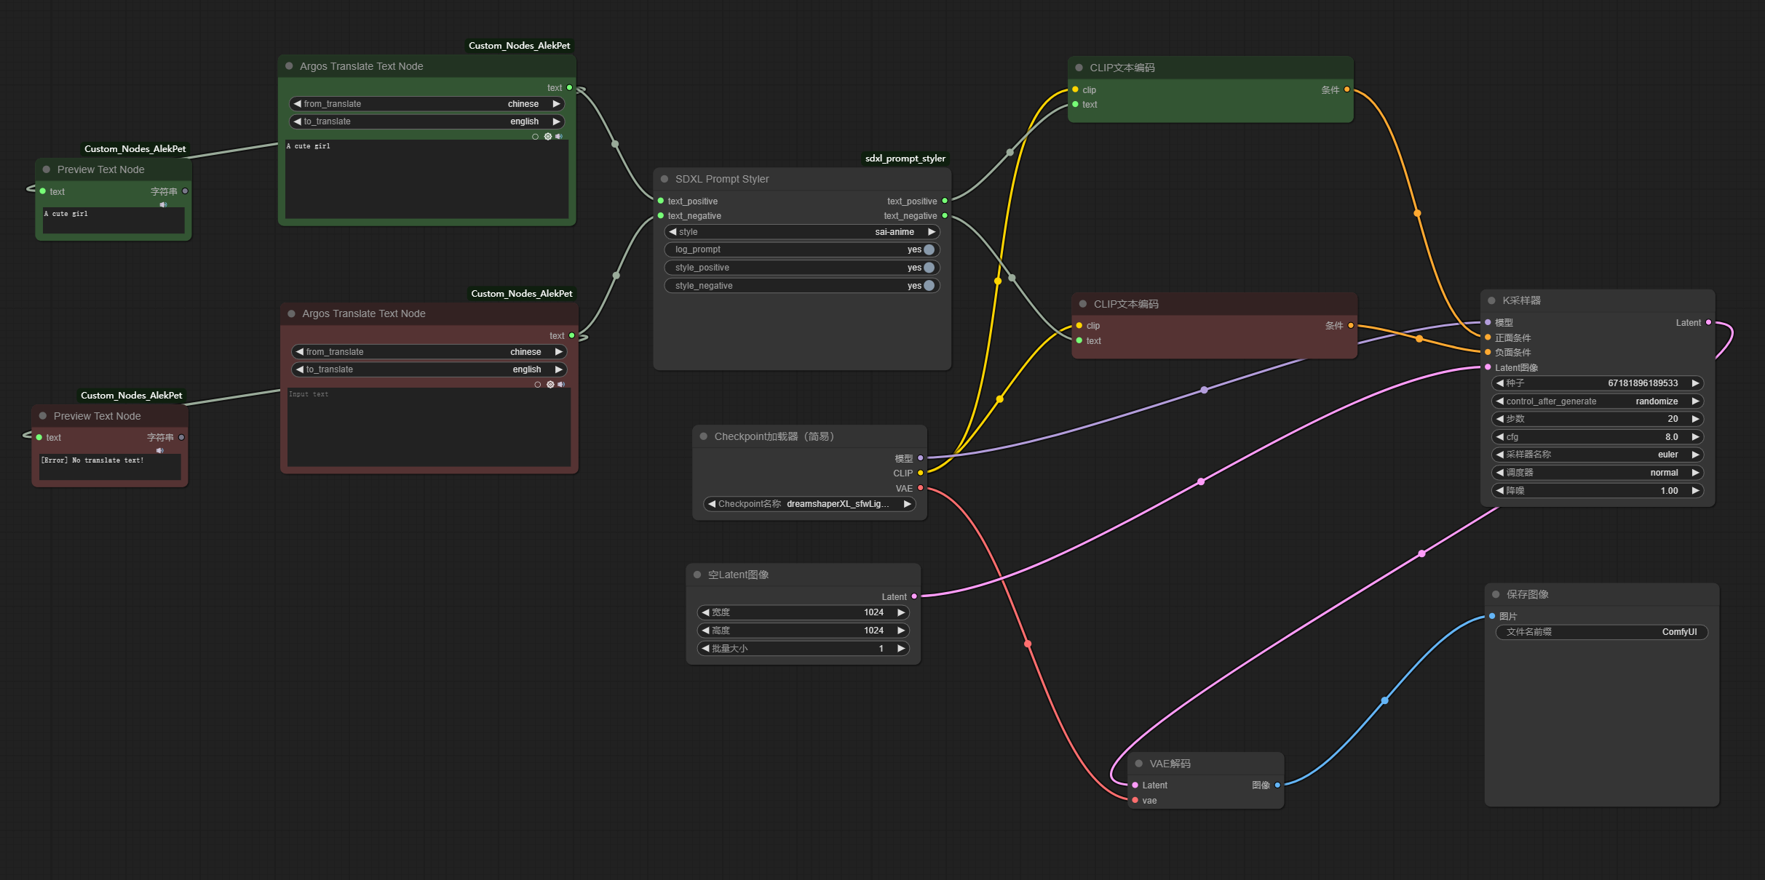Screen dimensions: 1765x880
Task: Click the sdxl_prompt_styler badge label
Action: 905,159
